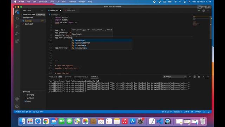Select BaseWidget autocomplete suggestion
225x127 pixels.
point(102,40)
